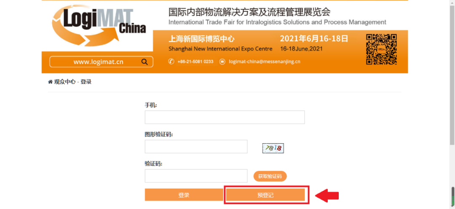Click the highlighted 预登记 pre-register button
Image resolution: width=455 pixels, height=209 pixels.
pos(265,195)
